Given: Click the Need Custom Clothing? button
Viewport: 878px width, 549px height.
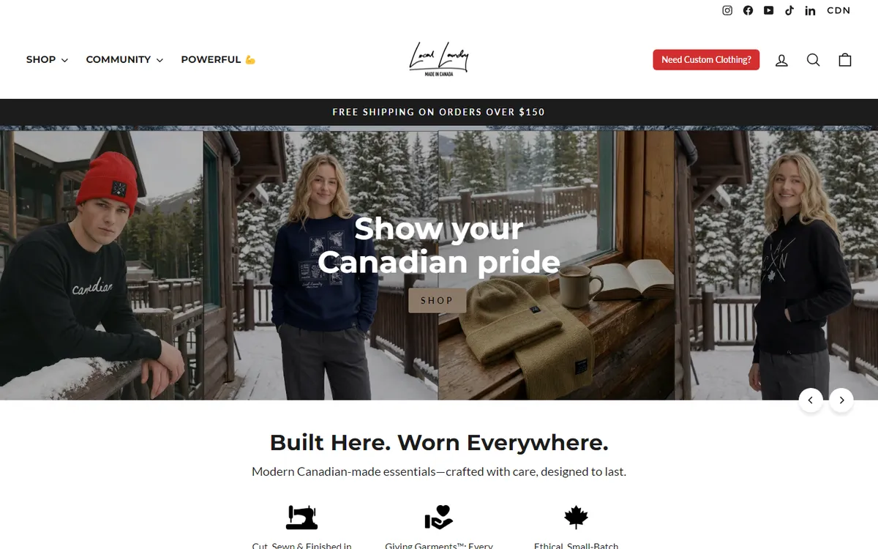Looking at the screenshot, I should (706, 60).
